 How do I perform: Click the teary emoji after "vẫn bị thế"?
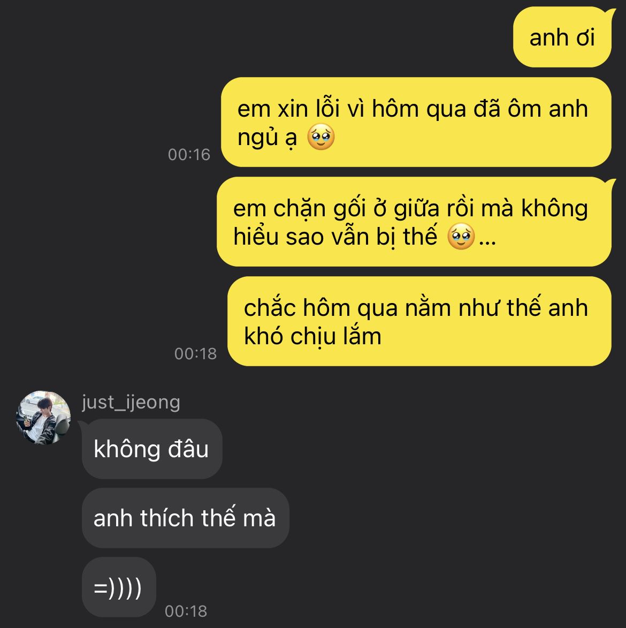point(461,236)
